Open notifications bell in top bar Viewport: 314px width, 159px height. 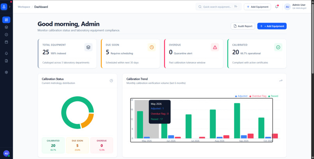(x=277, y=7)
